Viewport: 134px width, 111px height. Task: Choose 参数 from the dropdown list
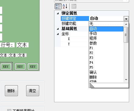click(106, 43)
